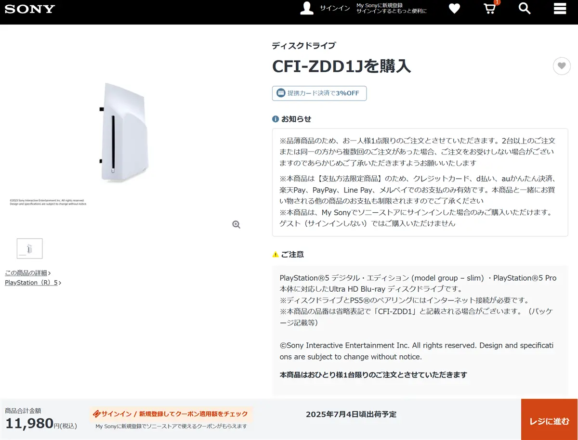Screen dimensions: 578x440
Task: Open the PlayStation(R)5 link
Action: tap(33, 283)
